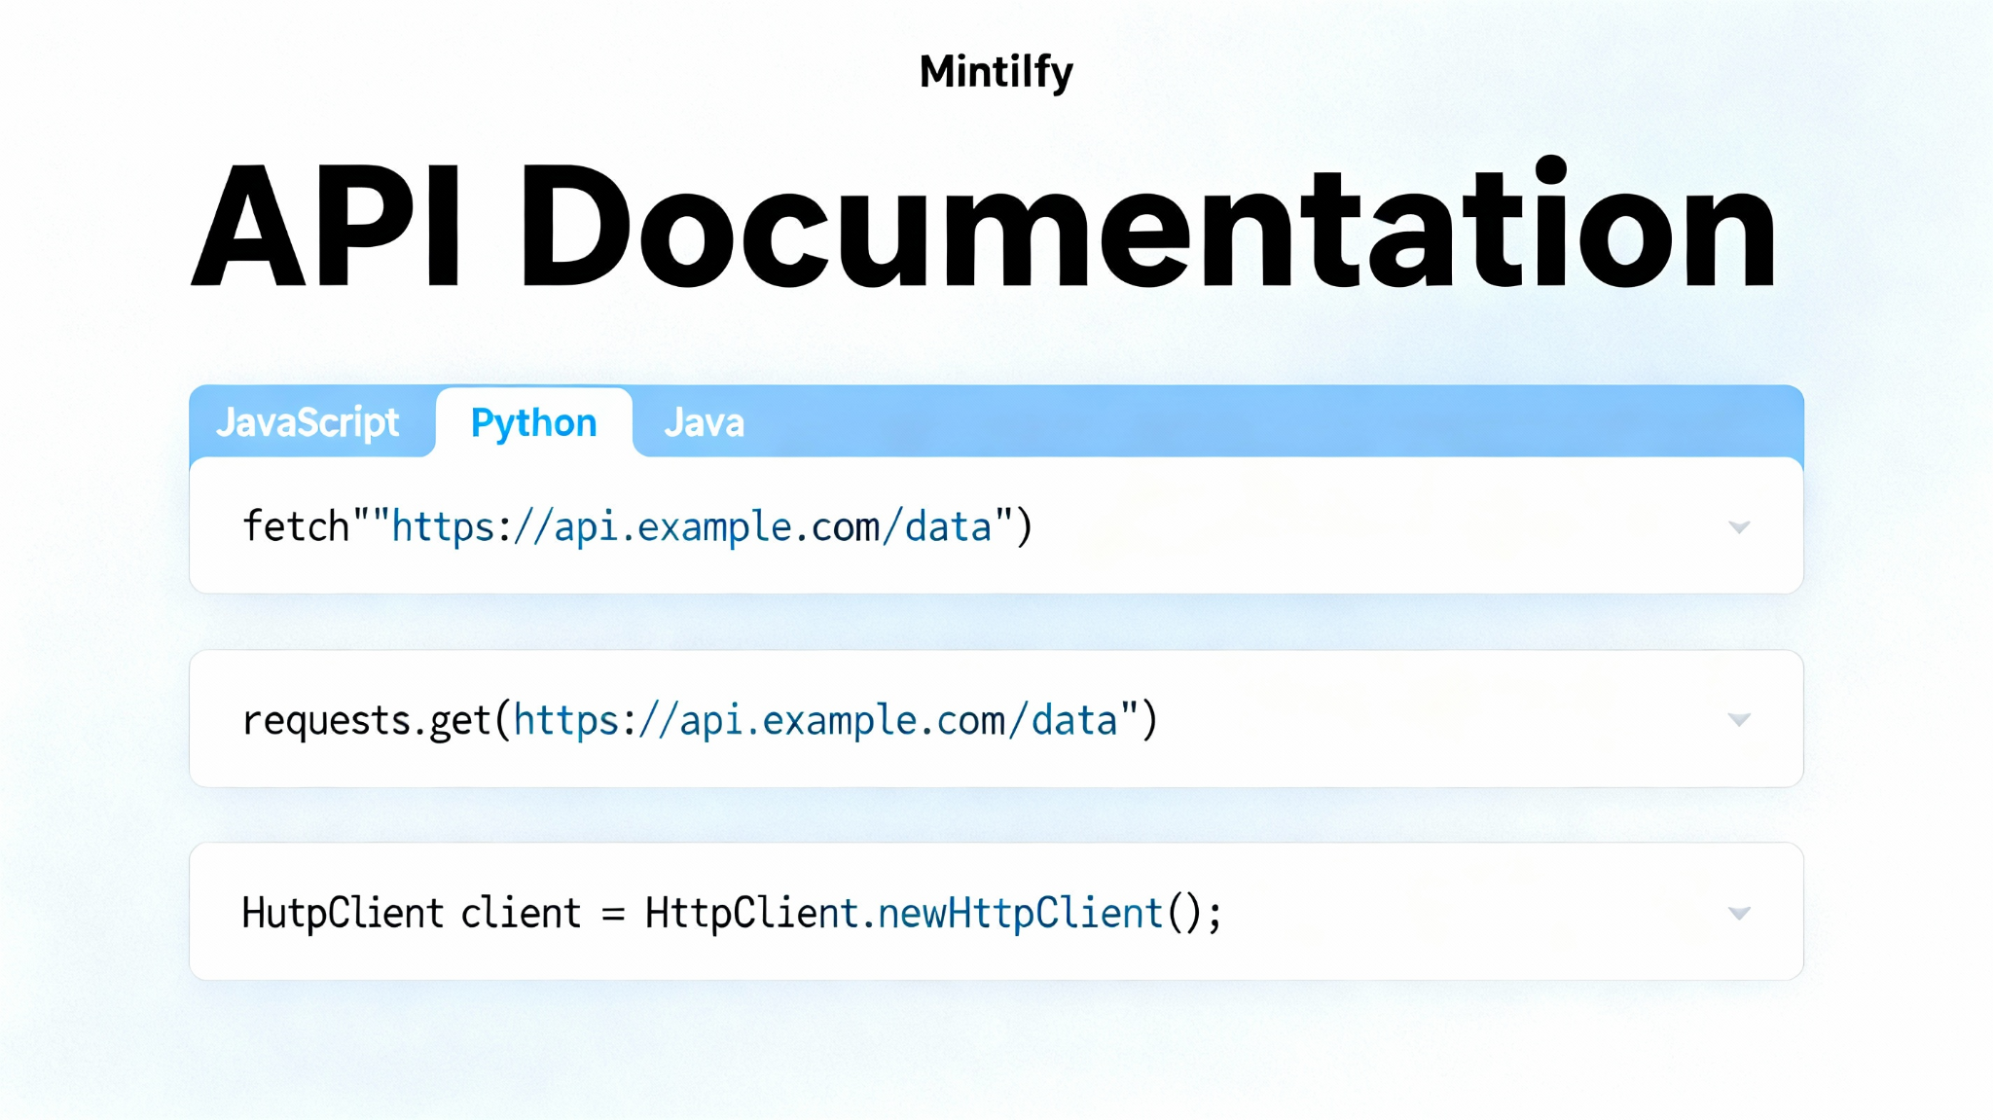Screen dimensions: 1993x1120
Task: Open the middle snippet disclosure arrow
Action: pos(1739,720)
